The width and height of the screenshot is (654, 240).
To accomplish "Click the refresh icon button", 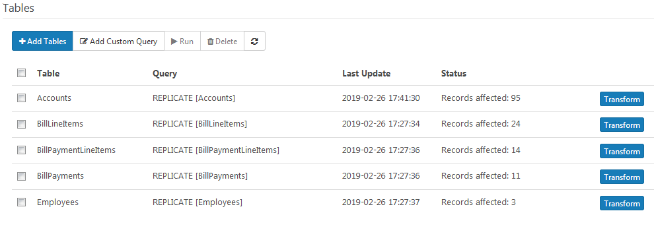I will click(x=254, y=41).
